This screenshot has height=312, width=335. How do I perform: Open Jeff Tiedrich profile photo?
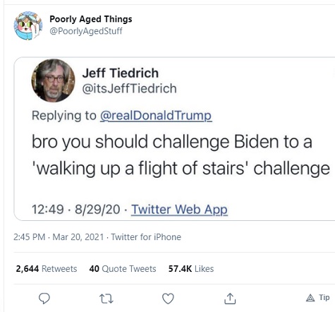tap(53, 80)
